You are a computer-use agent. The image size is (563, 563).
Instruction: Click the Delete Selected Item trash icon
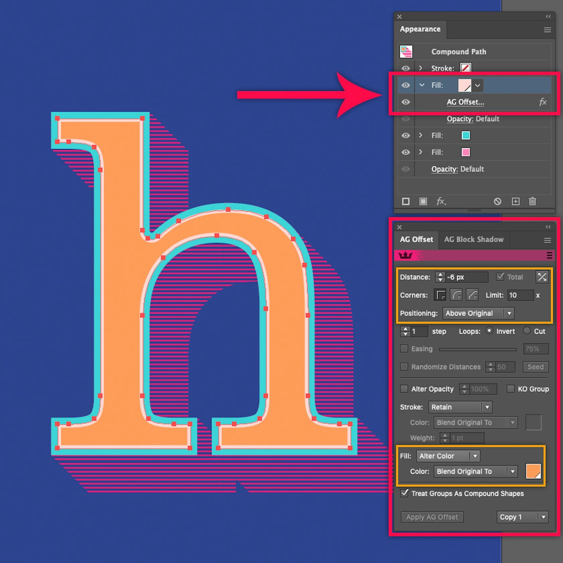tap(533, 201)
